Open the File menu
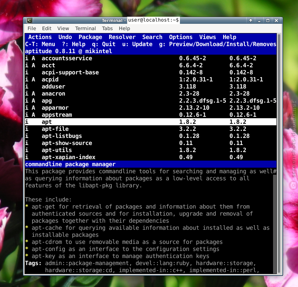 [x=32, y=29]
